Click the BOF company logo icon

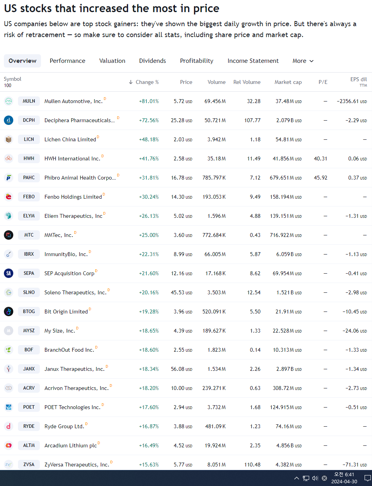pyautogui.click(x=9, y=350)
